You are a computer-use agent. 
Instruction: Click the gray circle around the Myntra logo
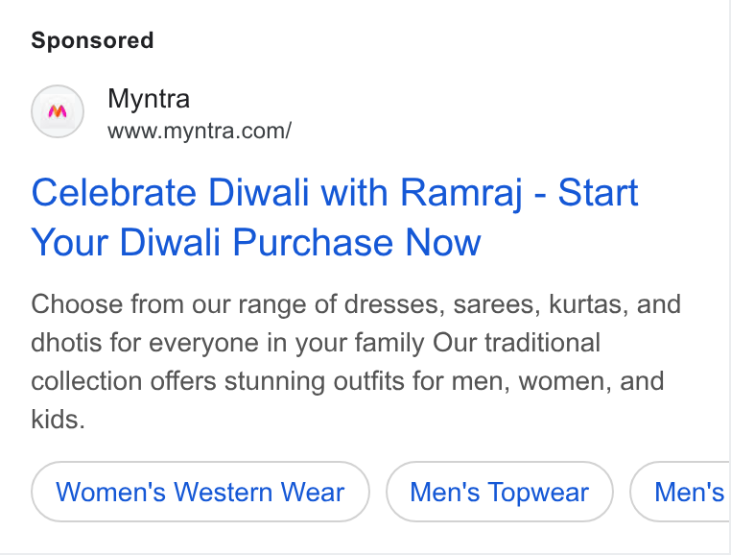point(58,111)
